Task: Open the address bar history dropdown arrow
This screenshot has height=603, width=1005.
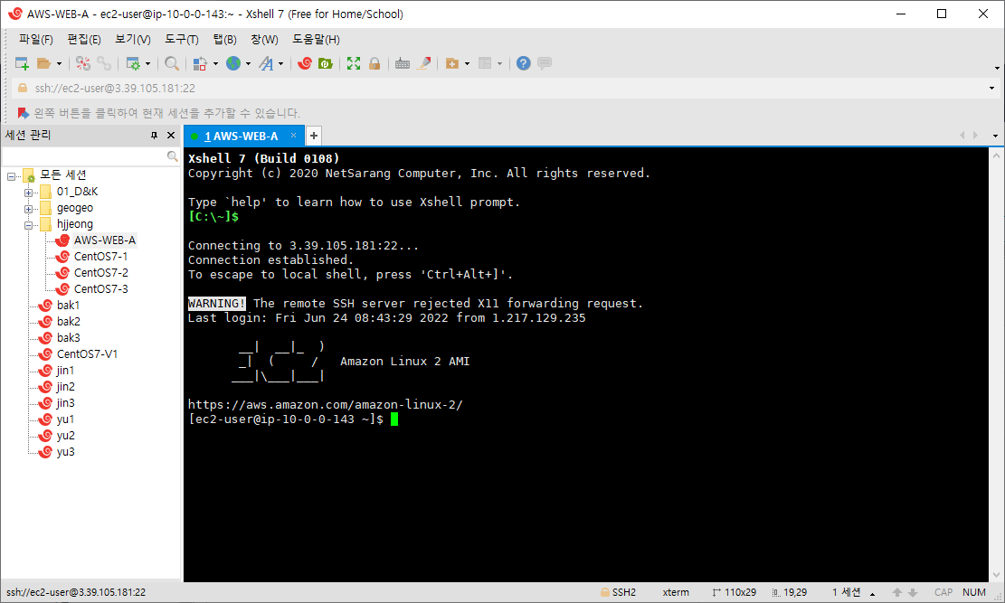Action: pyautogui.click(x=991, y=89)
